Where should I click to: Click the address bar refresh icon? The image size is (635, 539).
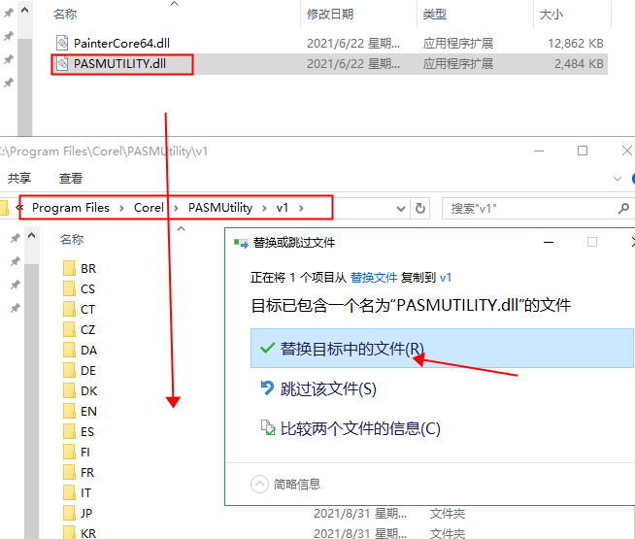tap(420, 209)
